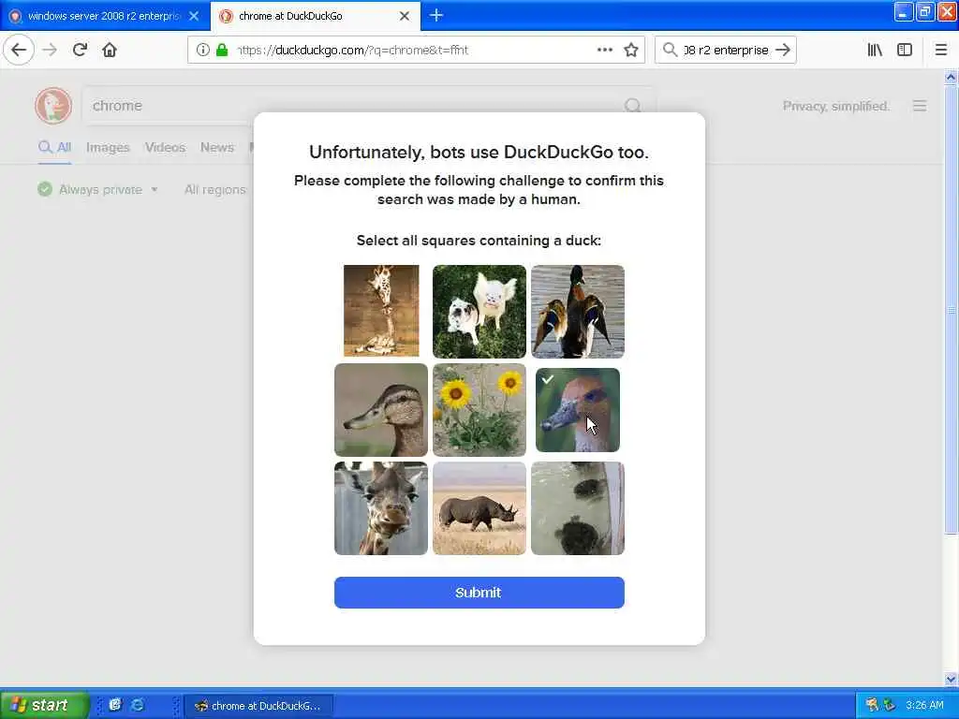Image resolution: width=959 pixels, height=719 pixels.
Task: Click the vertical page scrollbar thumb
Action: (x=951, y=311)
